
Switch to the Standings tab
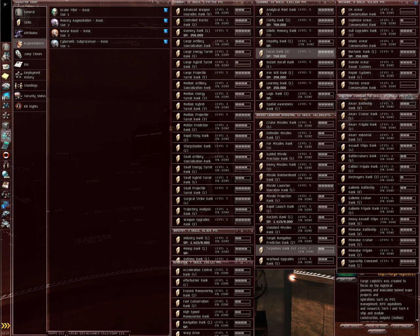pos(30,86)
